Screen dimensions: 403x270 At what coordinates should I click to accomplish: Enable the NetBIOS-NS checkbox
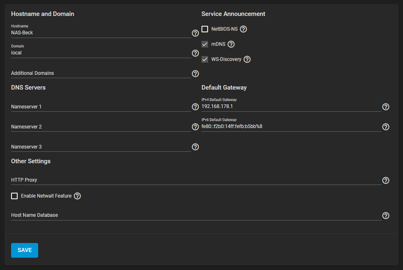[x=205, y=29]
